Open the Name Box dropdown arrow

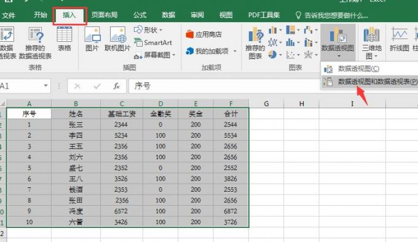click(x=45, y=86)
